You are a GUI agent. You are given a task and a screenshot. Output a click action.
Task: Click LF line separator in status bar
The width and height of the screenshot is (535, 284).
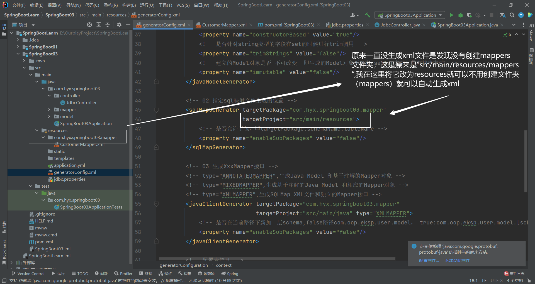[x=484, y=280]
